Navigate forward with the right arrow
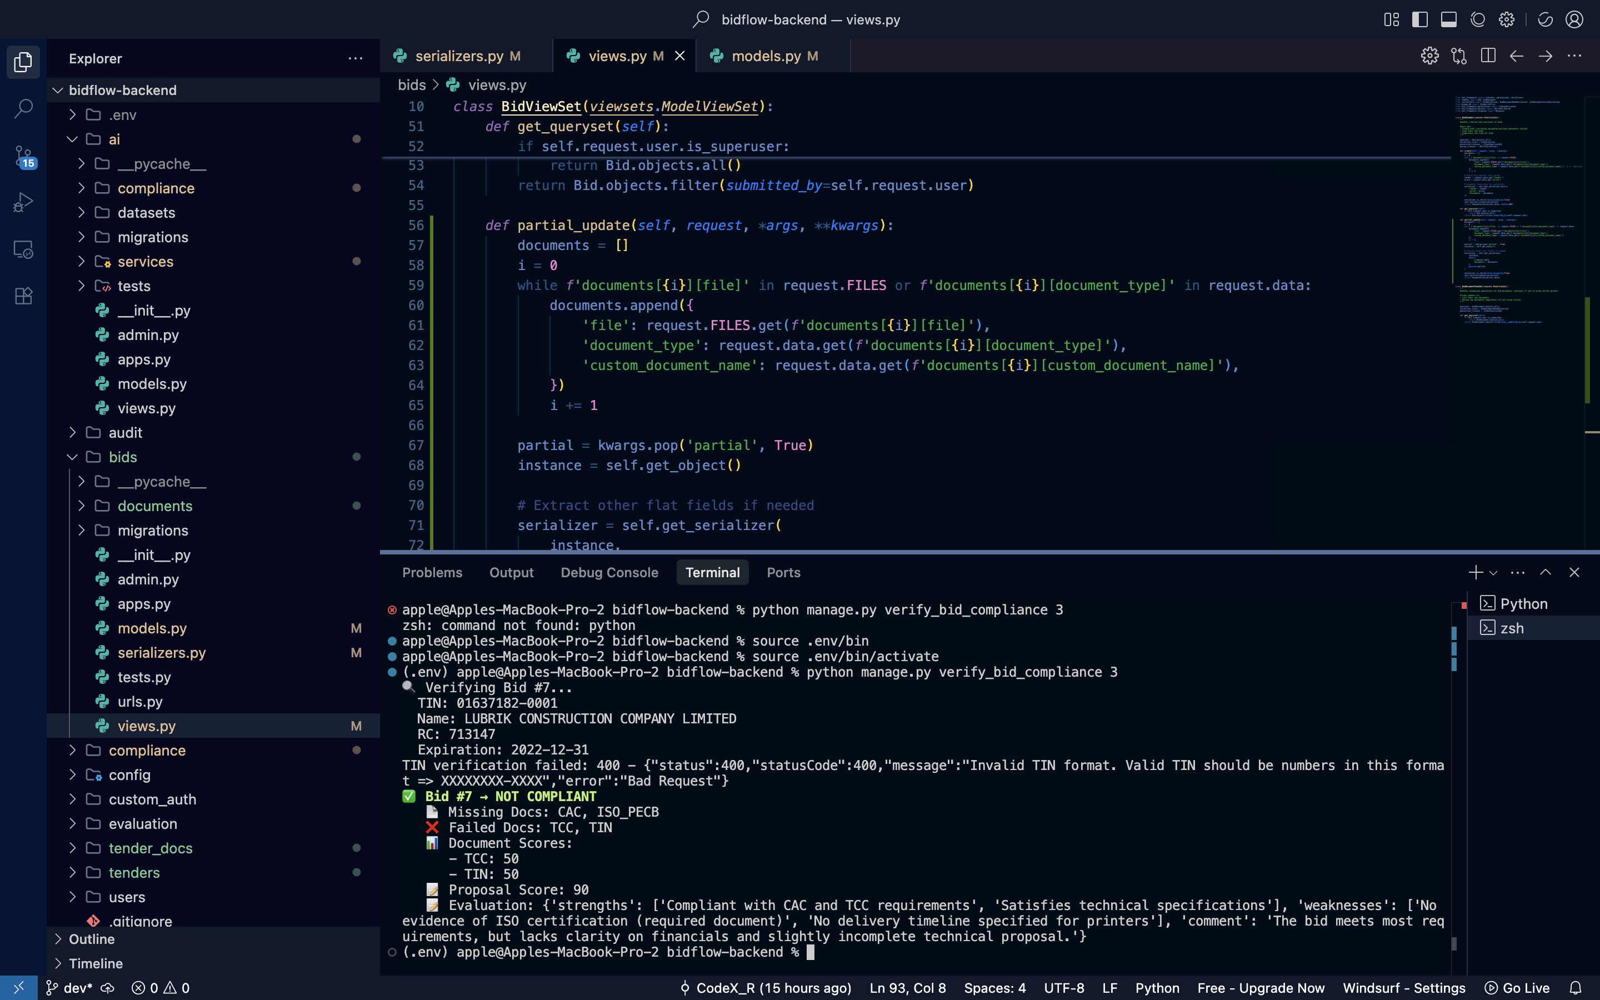This screenshot has height=1000, width=1600. click(1545, 56)
